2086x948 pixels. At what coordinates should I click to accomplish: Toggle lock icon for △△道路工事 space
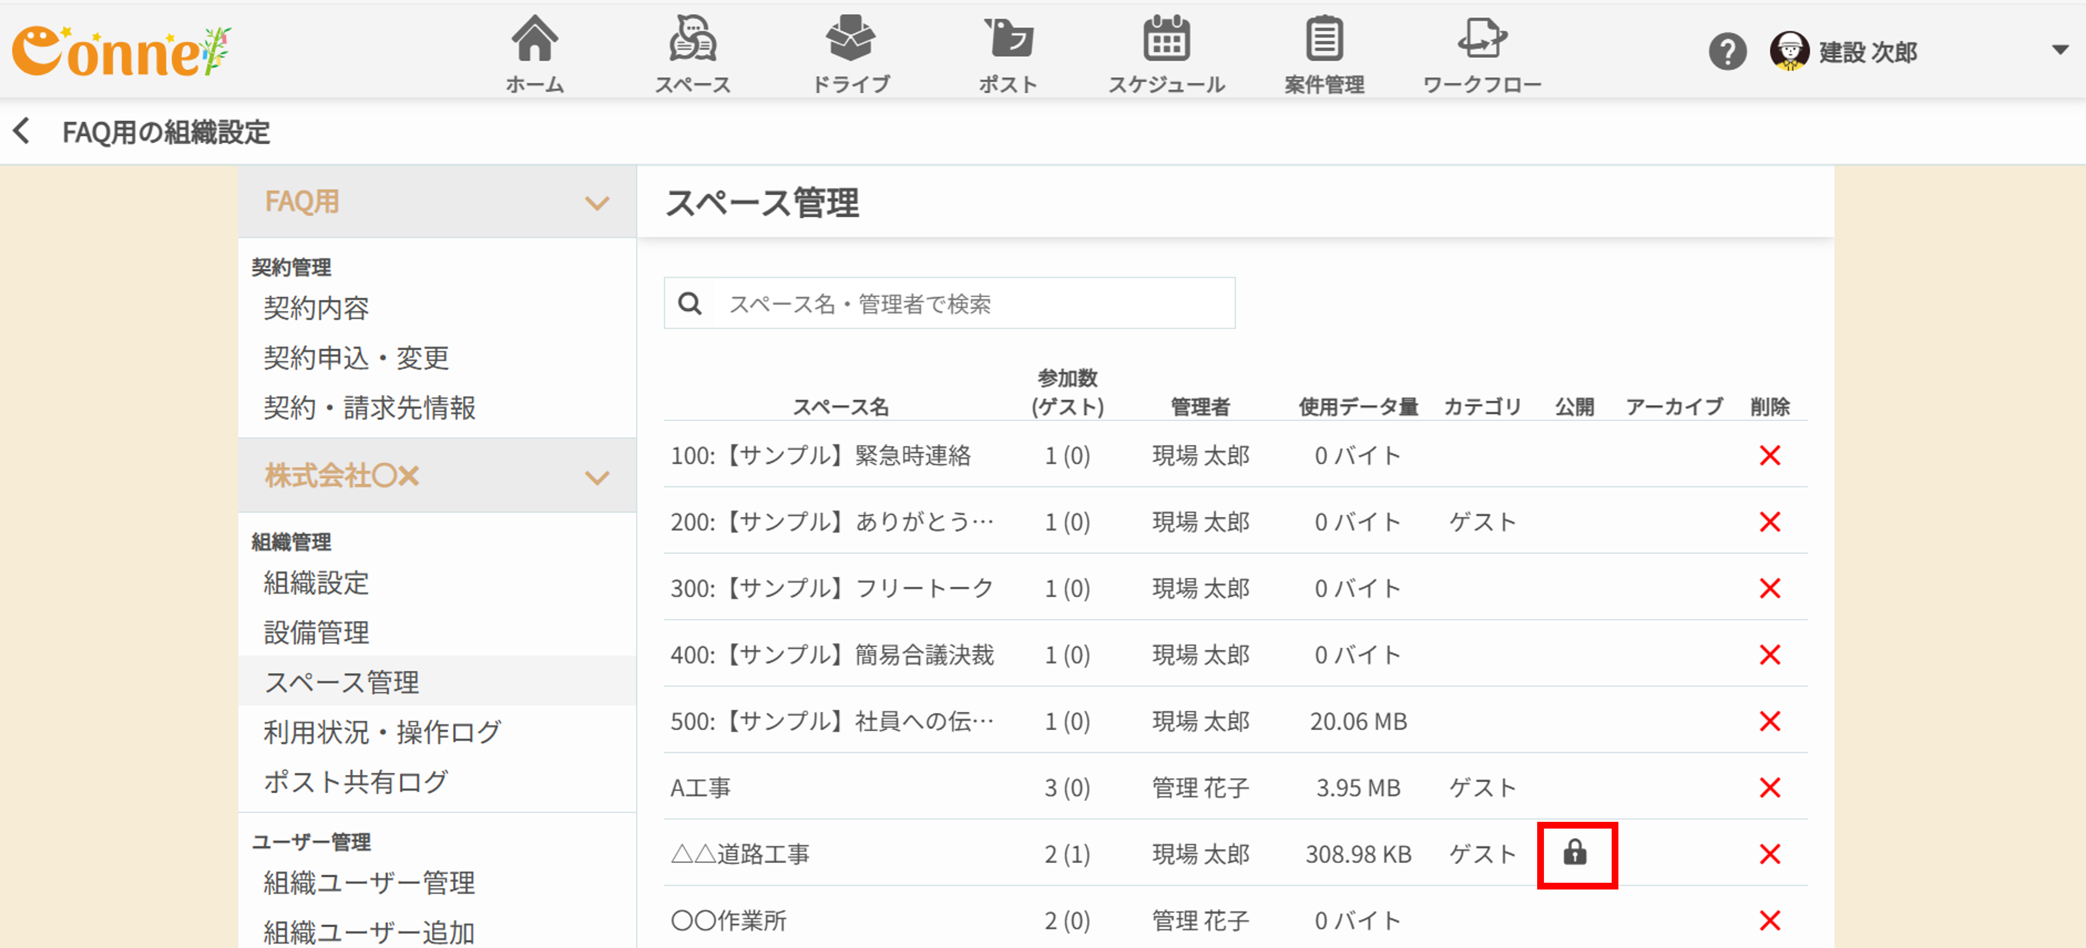pos(1575,852)
